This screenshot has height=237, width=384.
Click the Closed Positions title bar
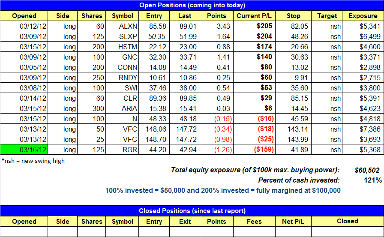click(x=192, y=211)
